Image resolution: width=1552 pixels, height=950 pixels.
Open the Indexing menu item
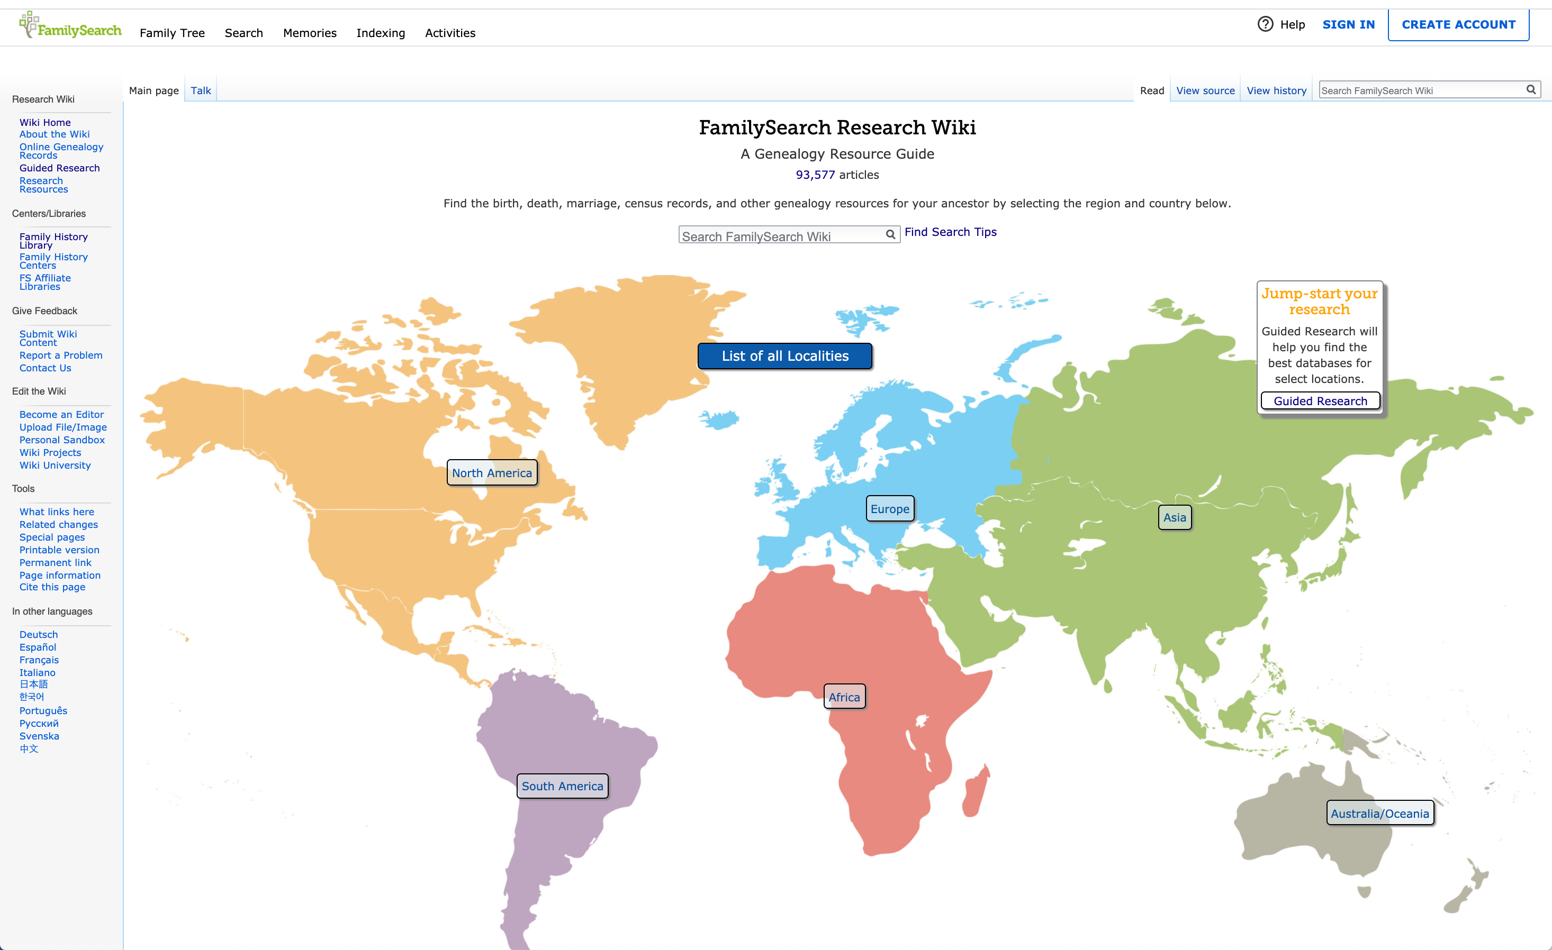(381, 33)
